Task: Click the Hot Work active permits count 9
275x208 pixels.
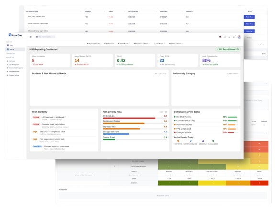Action: click(x=178, y=141)
